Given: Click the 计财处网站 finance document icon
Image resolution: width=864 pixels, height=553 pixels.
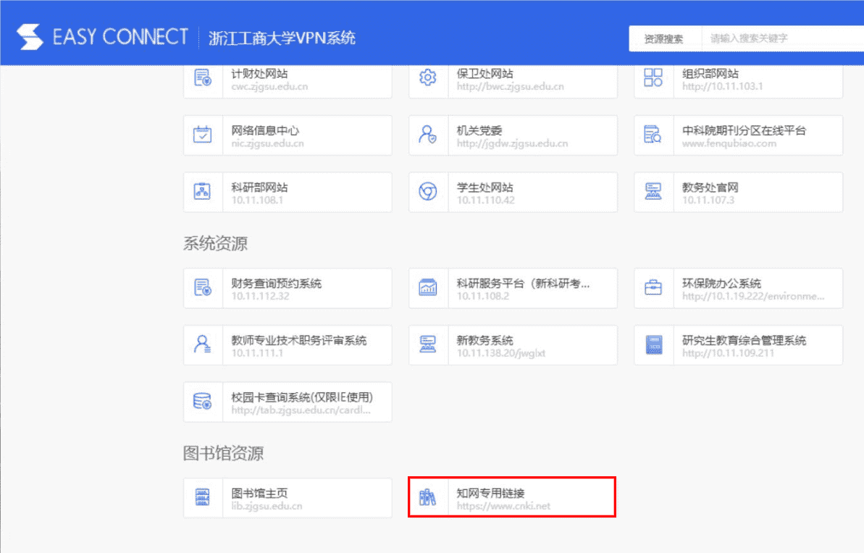Looking at the screenshot, I should (x=203, y=78).
